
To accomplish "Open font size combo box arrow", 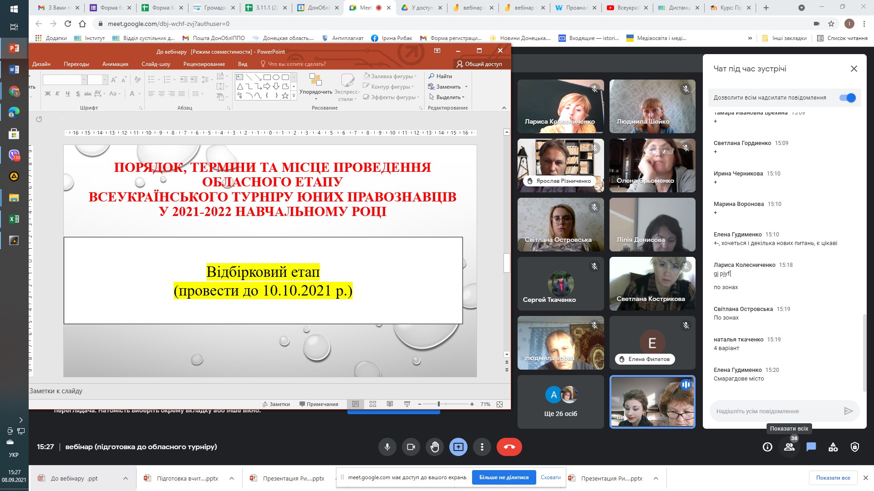I will pyautogui.click(x=105, y=80).
